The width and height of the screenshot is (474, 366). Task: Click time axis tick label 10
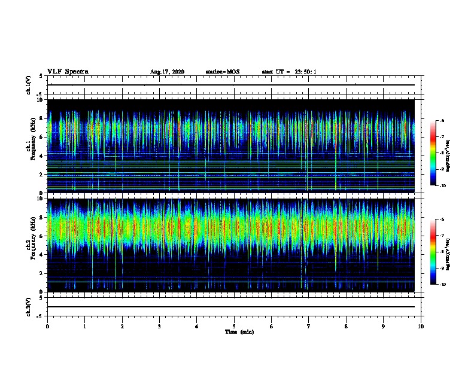pos(421,326)
